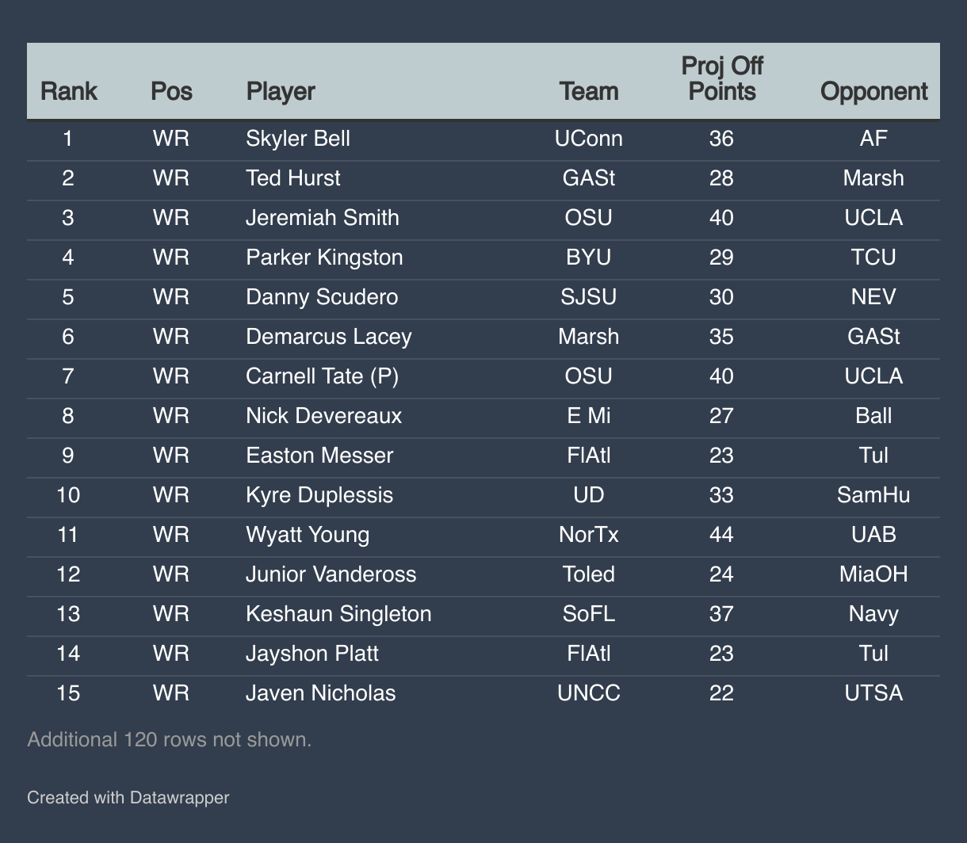Select the SamHu opponent cell
This screenshot has height=843, width=967.
[873, 495]
